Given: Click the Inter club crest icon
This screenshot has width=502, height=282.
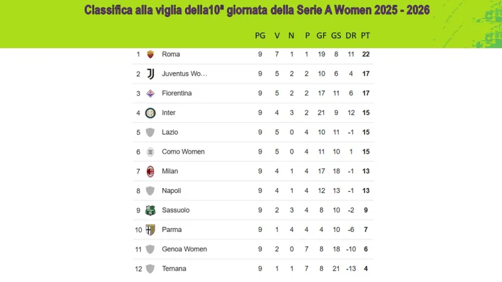Looking at the screenshot, I should (x=150, y=113).
